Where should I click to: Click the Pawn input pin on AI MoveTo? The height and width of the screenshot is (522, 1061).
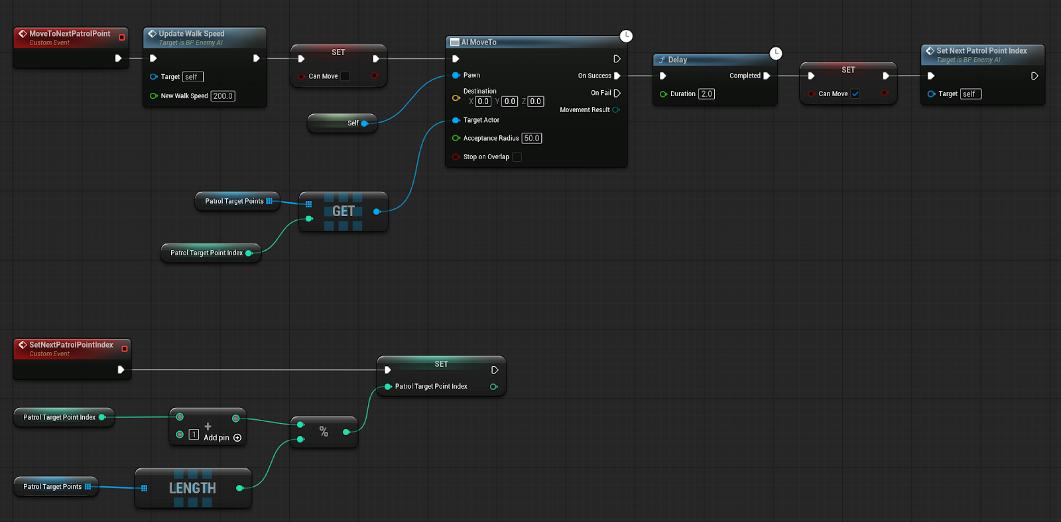(456, 76)
